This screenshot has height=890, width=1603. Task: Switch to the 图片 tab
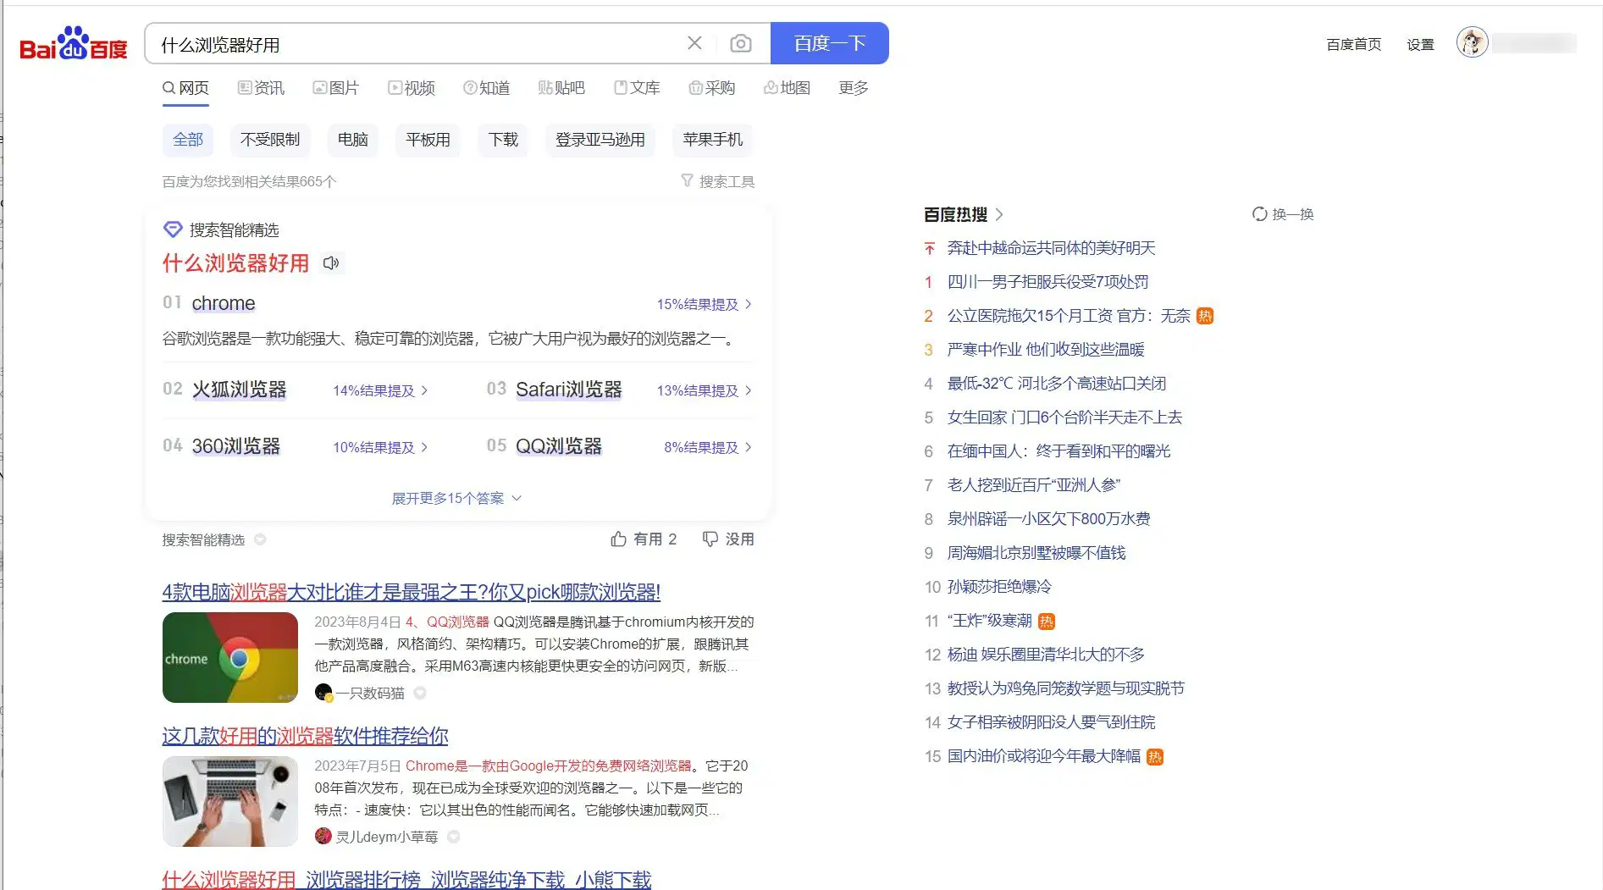coord(336,88)
